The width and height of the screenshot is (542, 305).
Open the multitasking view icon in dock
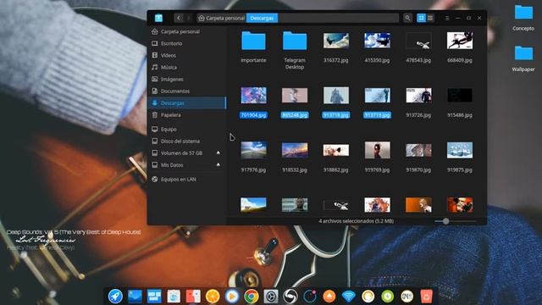tap(154, 297)
